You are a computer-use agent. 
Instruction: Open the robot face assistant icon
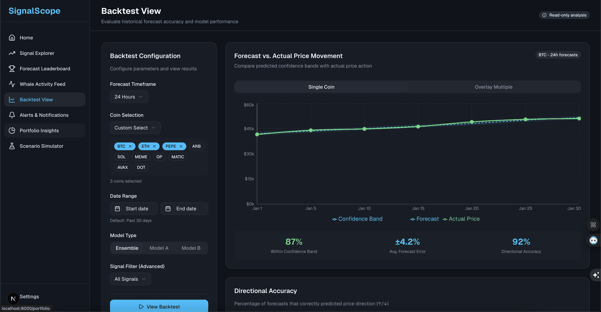point(593,241)
